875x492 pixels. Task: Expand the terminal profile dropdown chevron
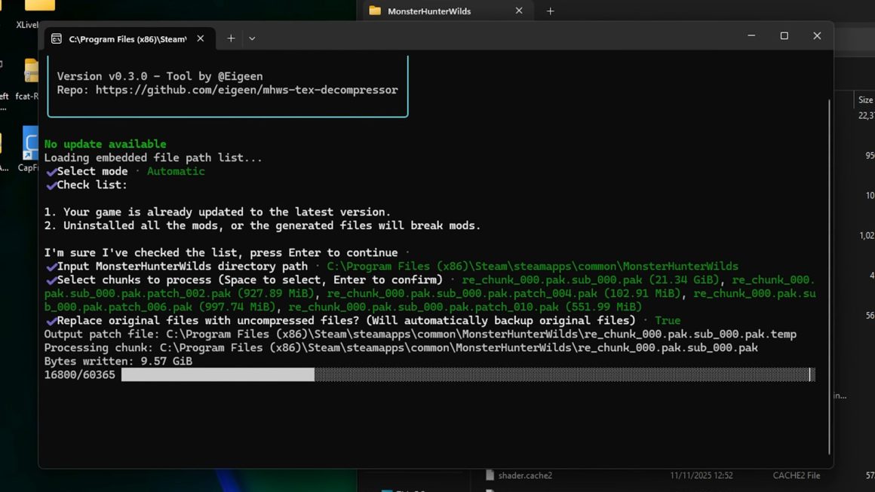pos(252,38)
